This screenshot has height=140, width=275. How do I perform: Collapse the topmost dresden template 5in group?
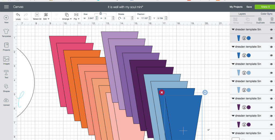tap(233, 30)
